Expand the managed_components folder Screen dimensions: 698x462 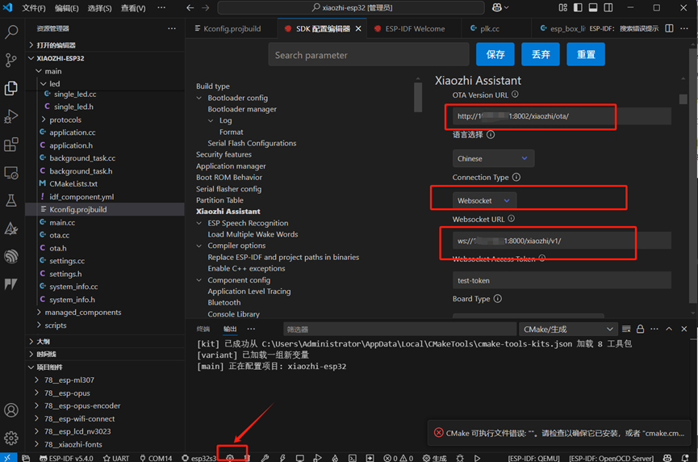coord(83,313)
